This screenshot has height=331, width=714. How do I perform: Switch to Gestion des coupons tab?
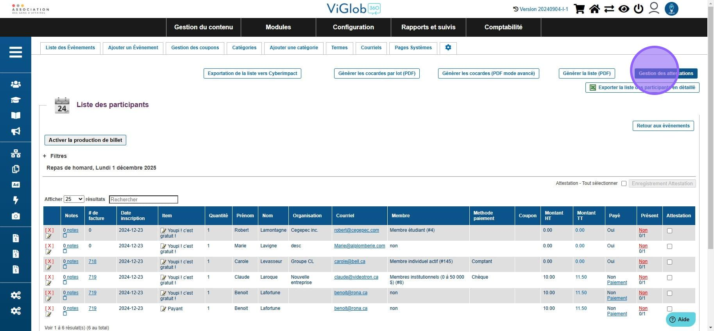(195, 48)
